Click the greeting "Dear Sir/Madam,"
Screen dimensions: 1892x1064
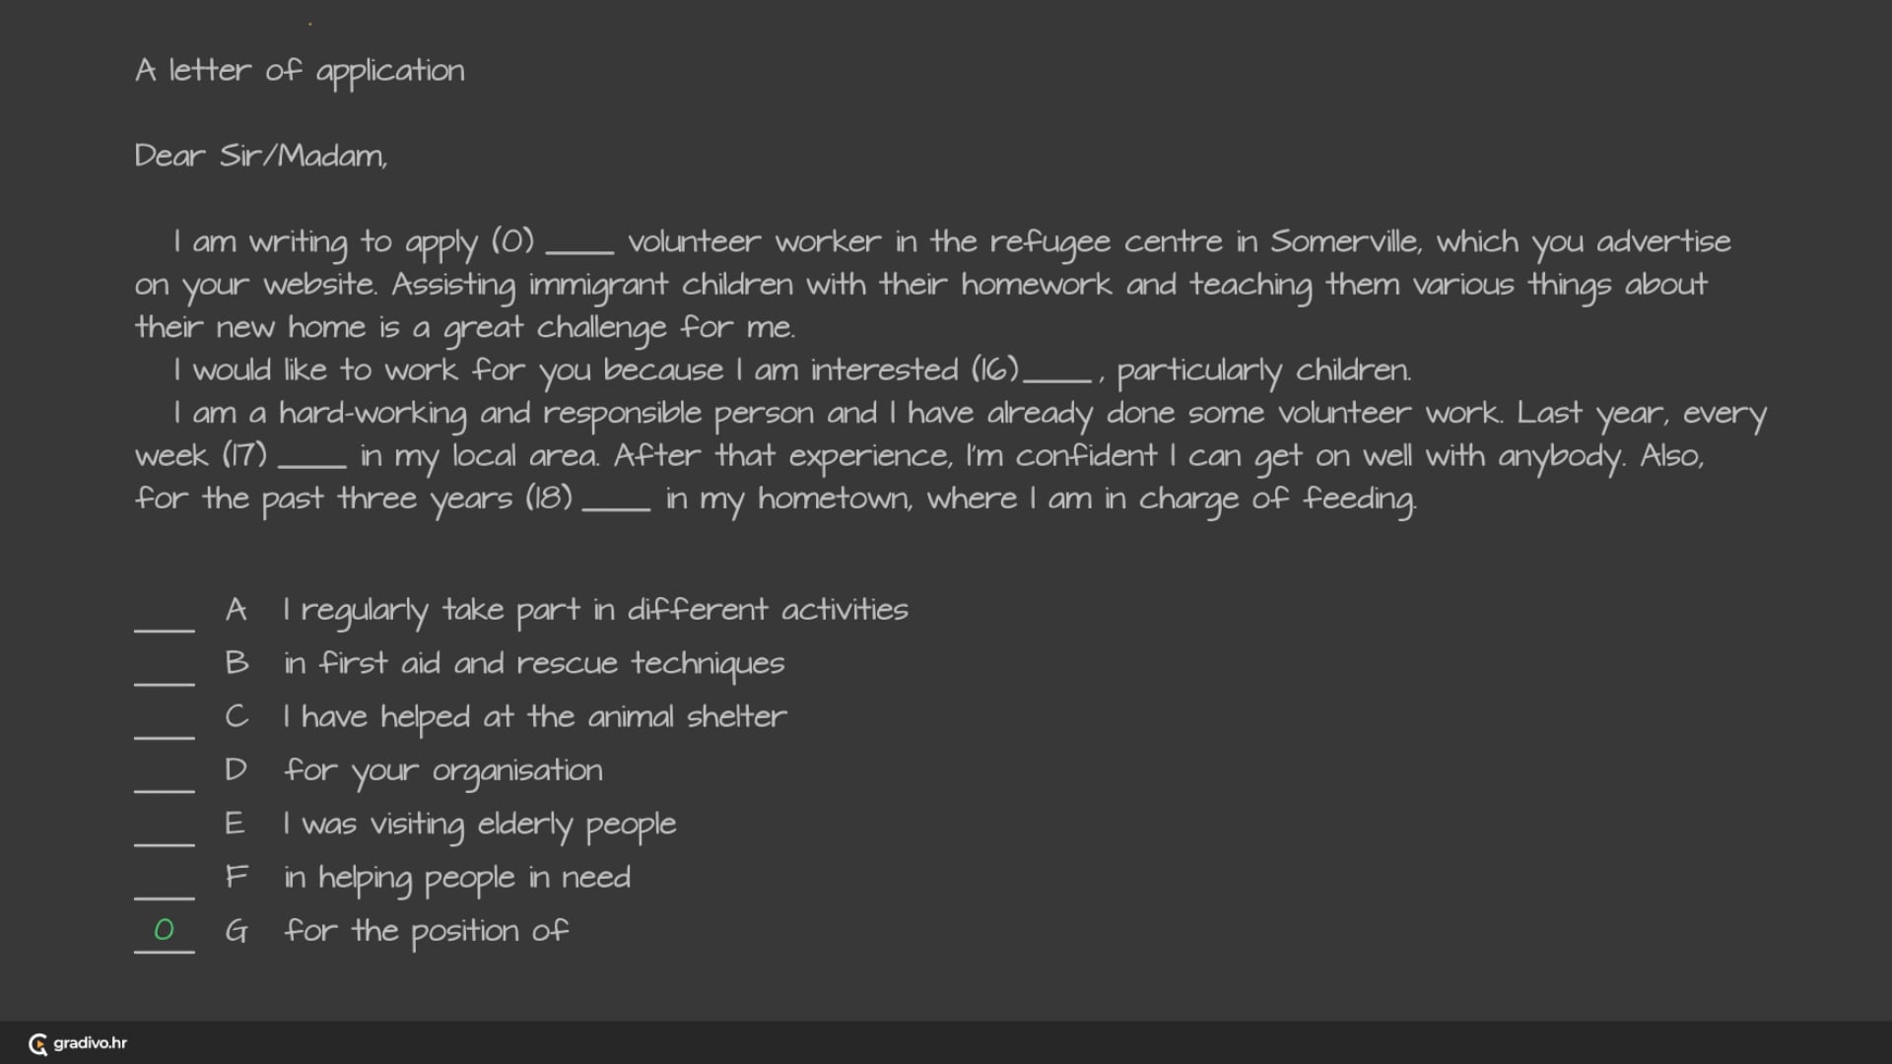point(261,157)
